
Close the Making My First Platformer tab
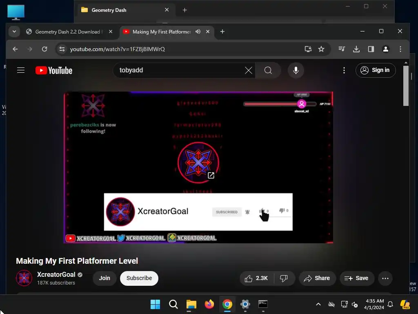click(x=208, y=32)
